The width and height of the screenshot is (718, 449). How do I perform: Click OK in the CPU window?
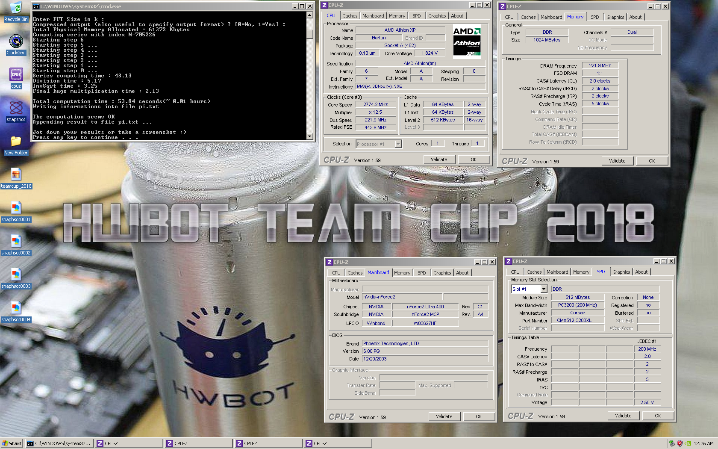474,160
